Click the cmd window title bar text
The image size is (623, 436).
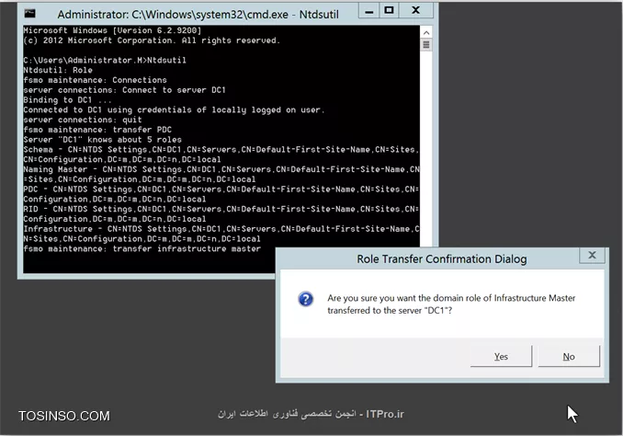point(198,15)
